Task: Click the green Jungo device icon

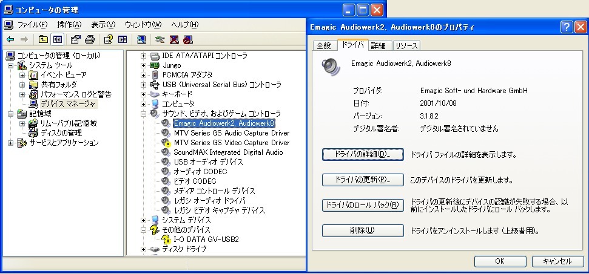Action: point(155,65)
